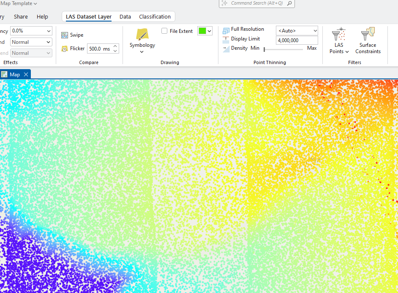Open the Normal blend mode dropdown
This screenshot has height=293, width=398.
coord(31,42)
